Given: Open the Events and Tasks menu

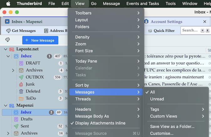Looking at the screenshot, I should 143,4.
